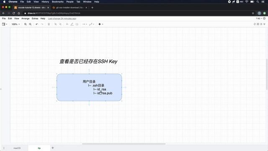
Task: Open the 100% zoom level dropdown
Action: tap(15, 24)
